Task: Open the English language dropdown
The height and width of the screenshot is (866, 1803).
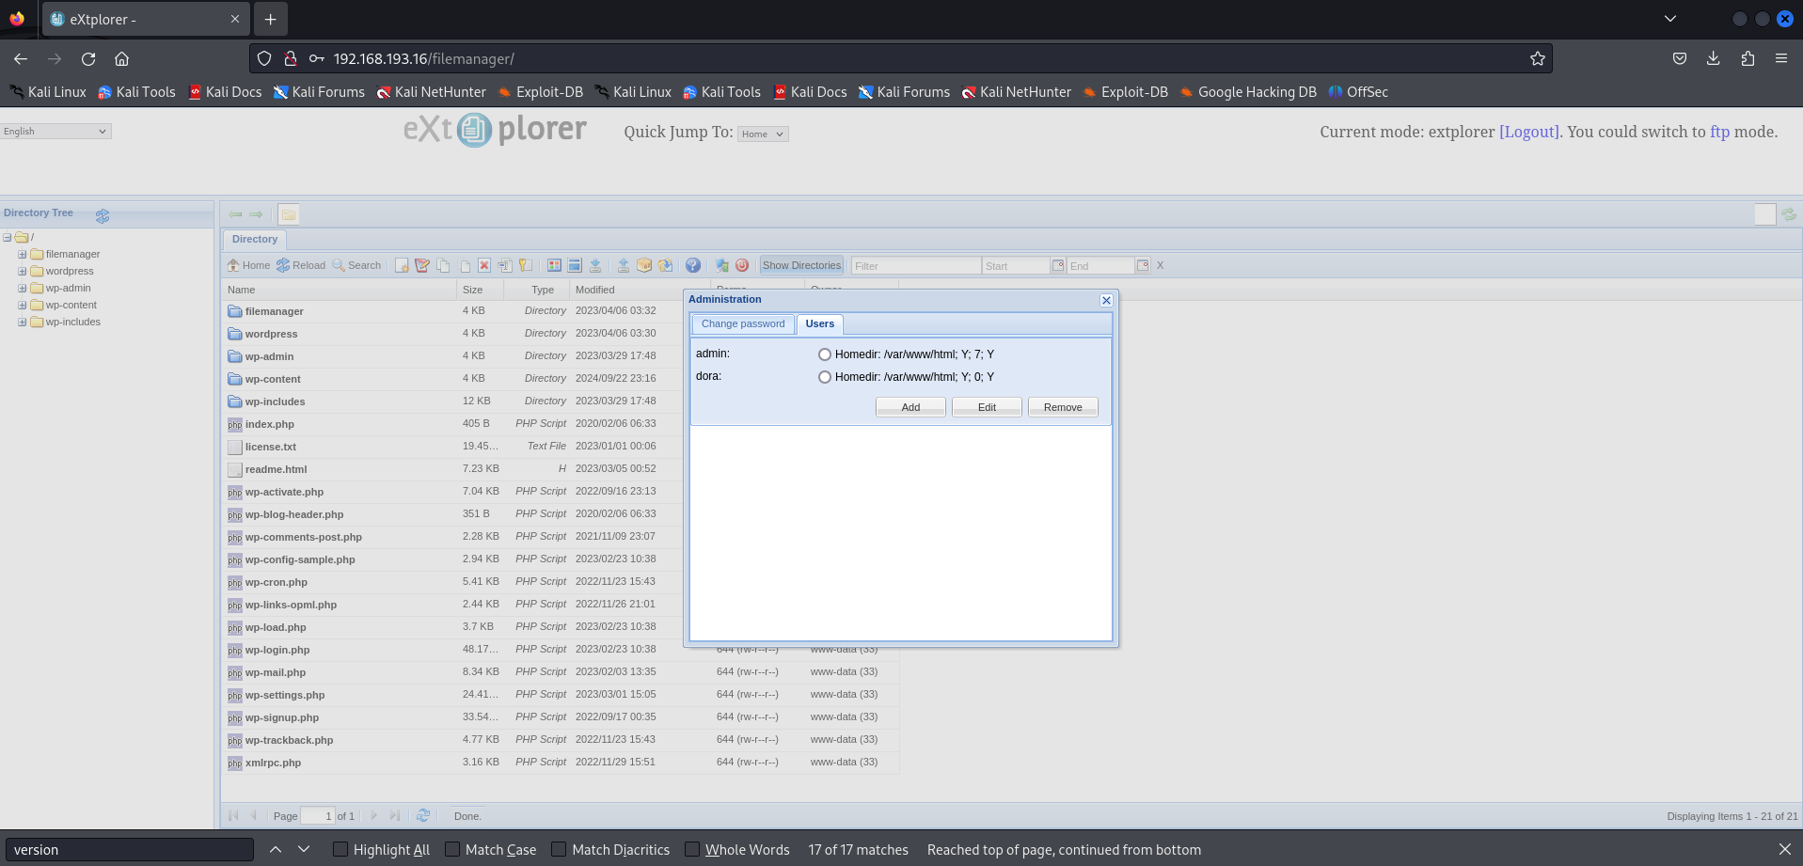Action: pos(55,131)
